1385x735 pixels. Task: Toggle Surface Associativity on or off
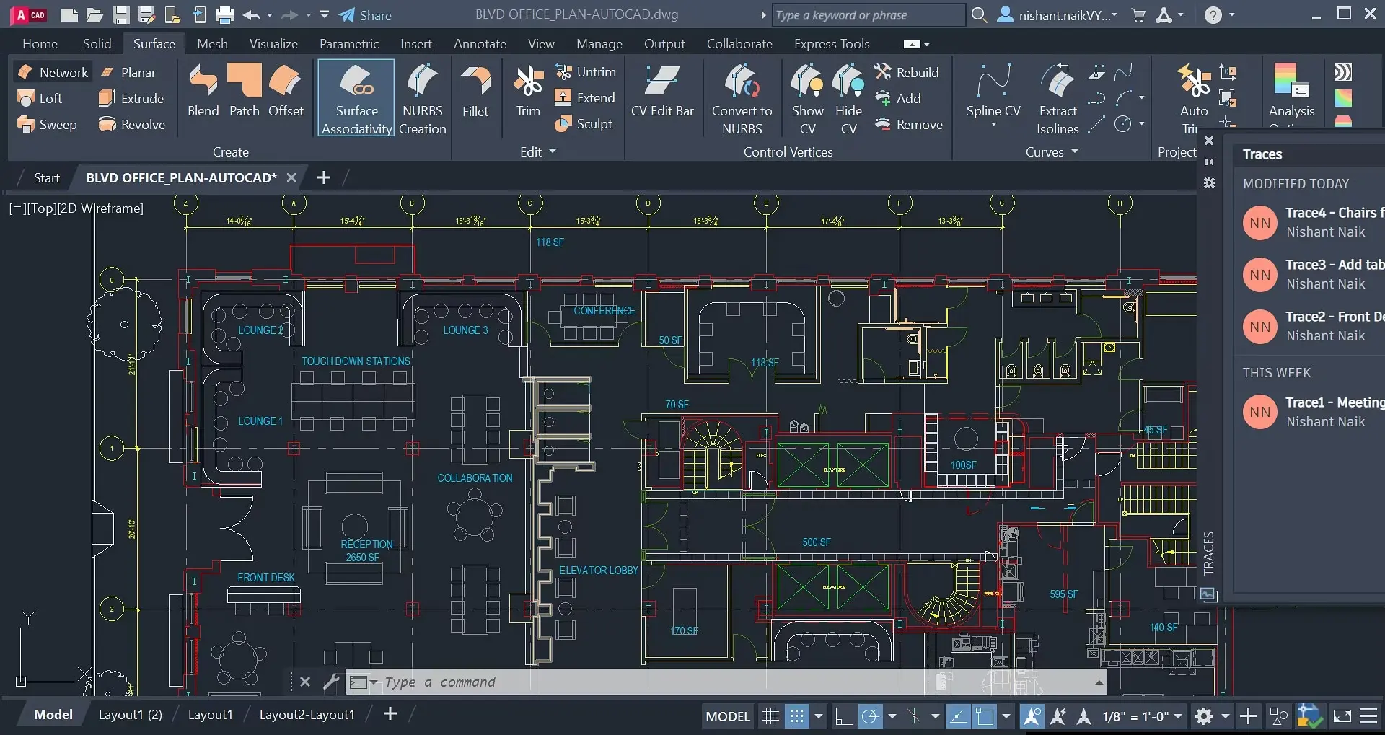[356, 97]
